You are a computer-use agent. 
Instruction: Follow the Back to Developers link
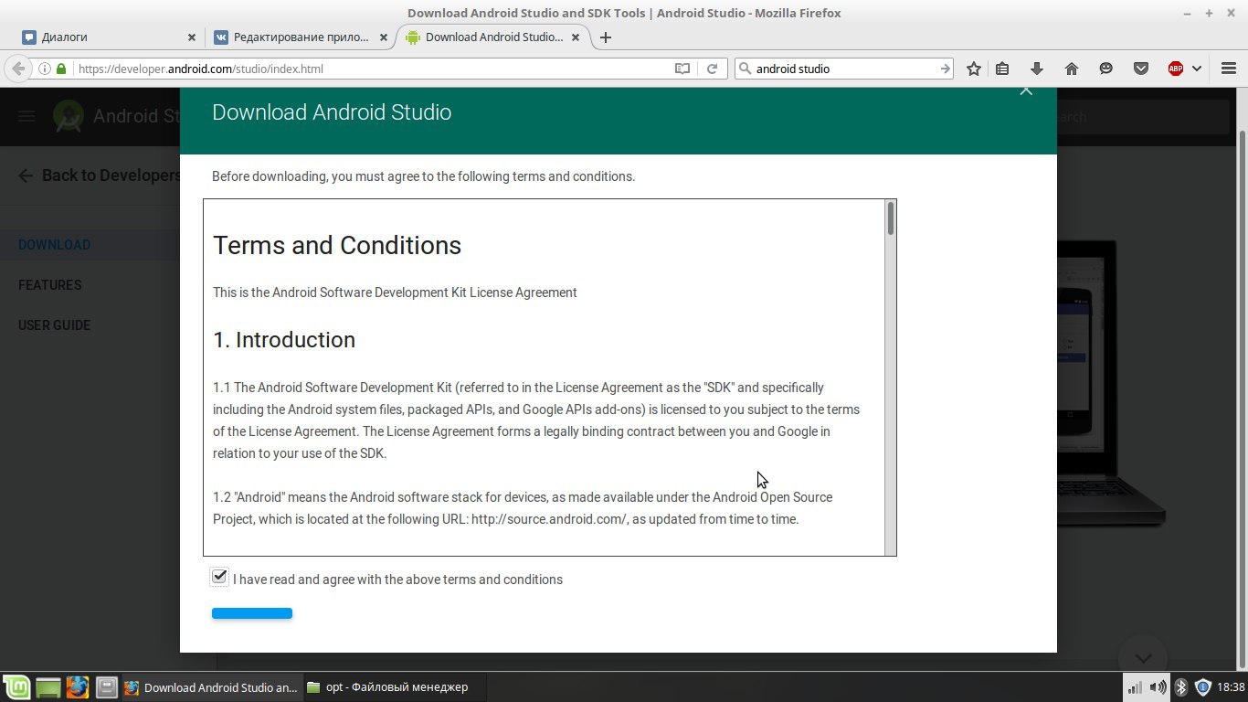tap(99, 175)
